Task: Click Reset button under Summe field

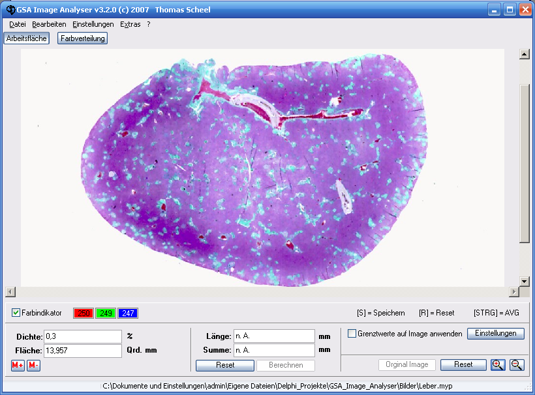Action: (225, 365)
